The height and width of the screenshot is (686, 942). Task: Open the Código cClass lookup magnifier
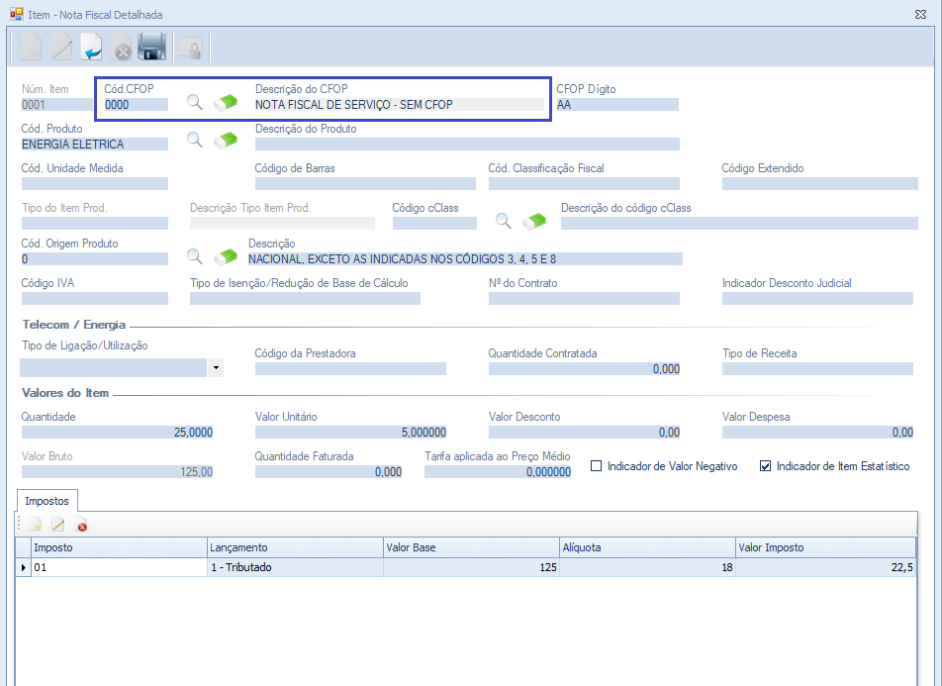point(504,220)
